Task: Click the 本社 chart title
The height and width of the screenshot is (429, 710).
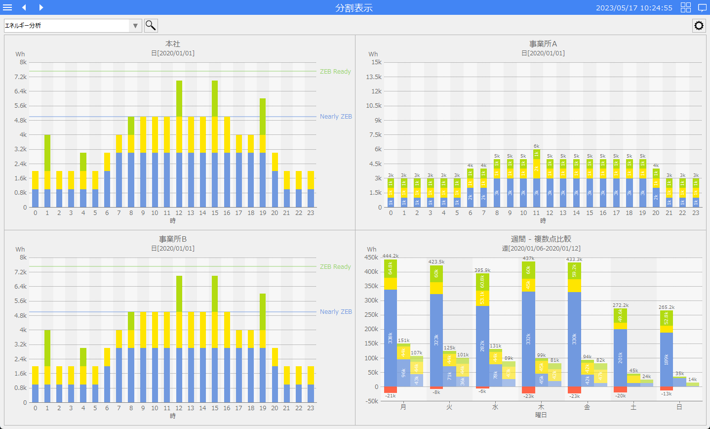Action: 173,44
